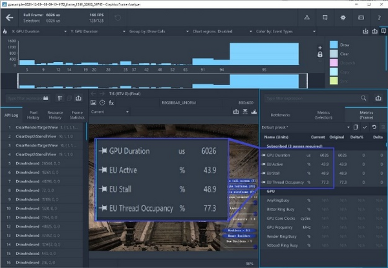The image size is (388, 268).
Task: Open the settings gear icon
Action: pos(343,17)
